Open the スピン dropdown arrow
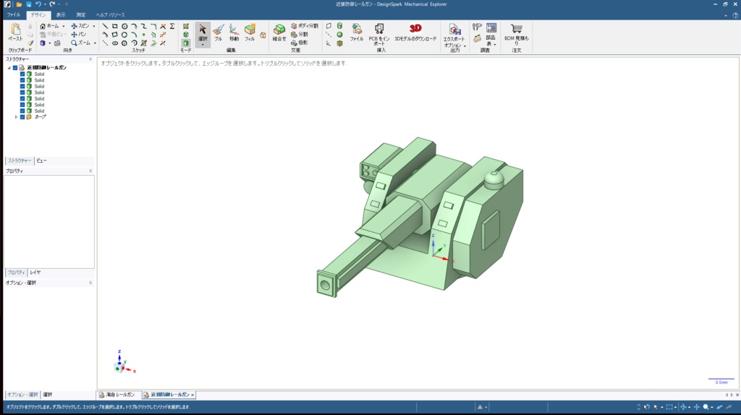 pos(93,27)
